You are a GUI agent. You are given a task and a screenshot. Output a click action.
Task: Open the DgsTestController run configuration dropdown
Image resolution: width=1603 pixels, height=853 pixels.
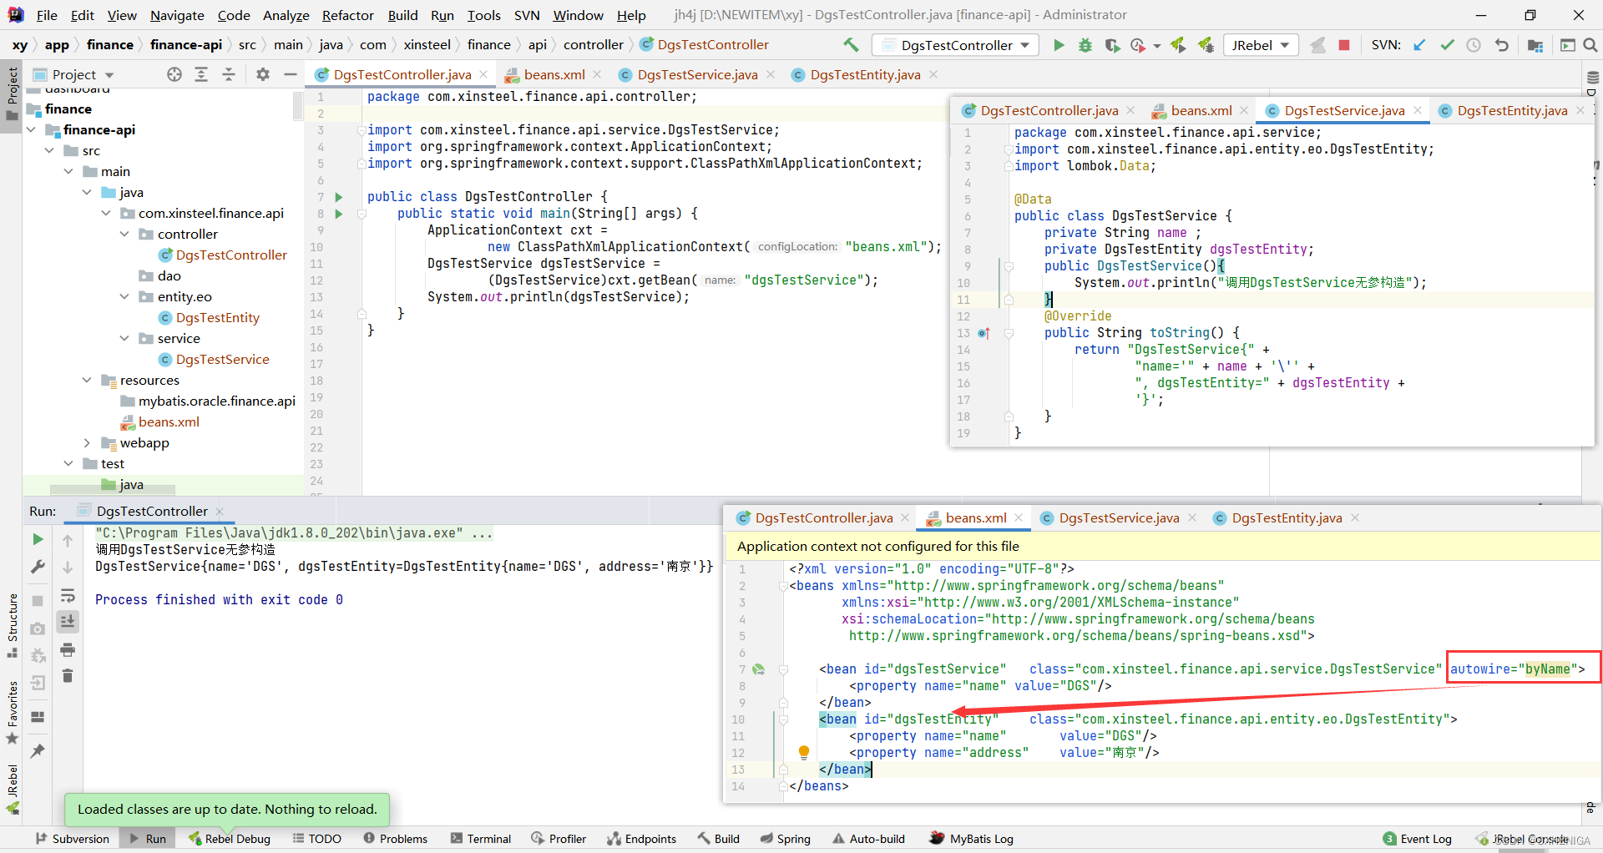tap(956, 45)
